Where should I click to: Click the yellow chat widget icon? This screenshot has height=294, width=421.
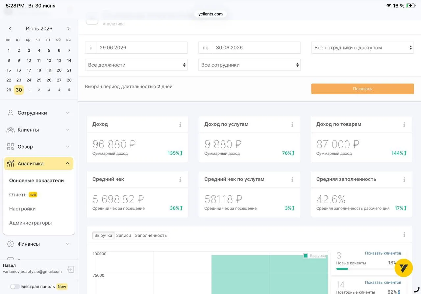[x=404, y=268]
